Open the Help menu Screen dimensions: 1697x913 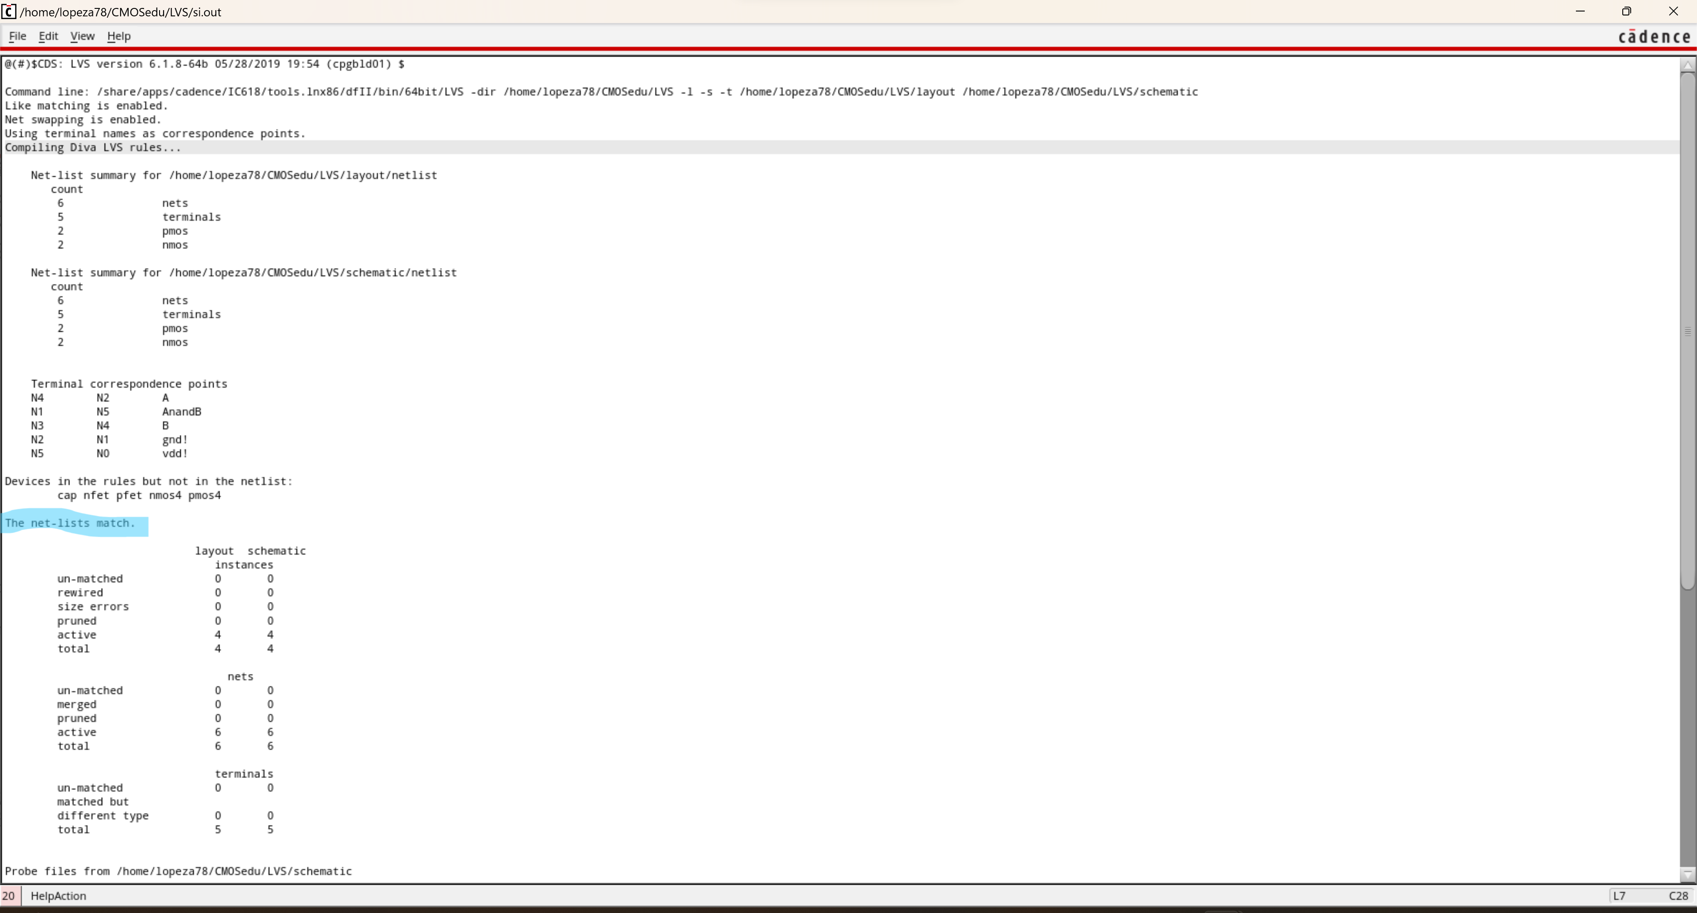point(118,36)
